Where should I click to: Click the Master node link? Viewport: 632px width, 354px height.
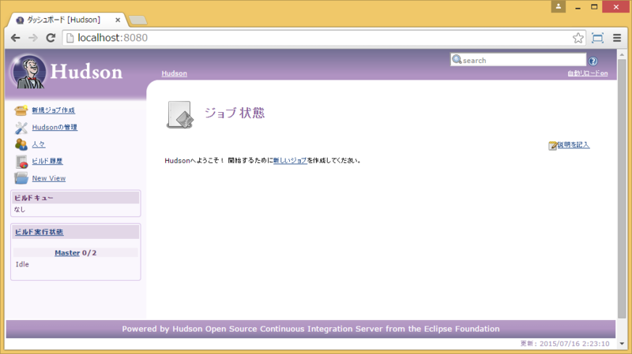pyautogui.click(x=67, y=253)
